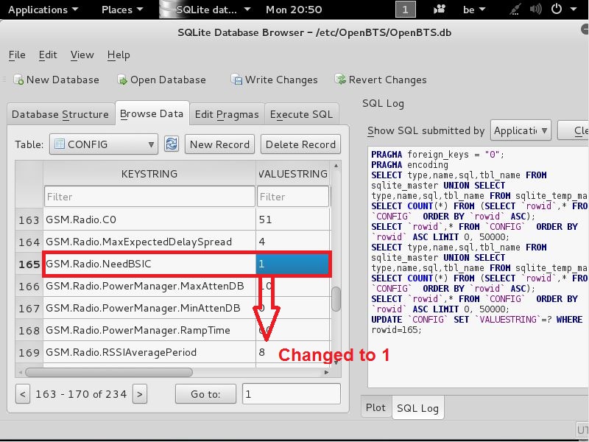
Task: Select the GSM.Radio.MaxExpectedDelaySpread cell
Action: (x=149, y=242)
